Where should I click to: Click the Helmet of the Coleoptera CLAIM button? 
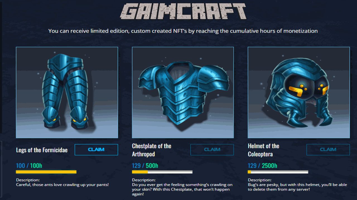point(328,149)
